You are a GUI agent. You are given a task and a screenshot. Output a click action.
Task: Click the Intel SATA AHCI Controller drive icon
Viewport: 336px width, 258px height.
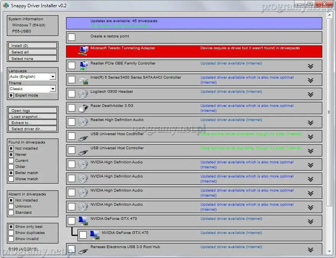coord(83,80)
